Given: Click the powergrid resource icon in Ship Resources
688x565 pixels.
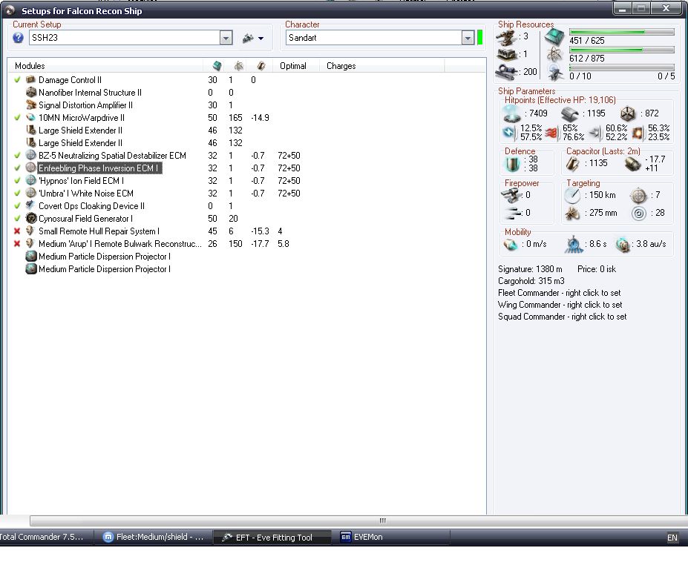Looking at the screenshot, I should (x=554, y=54).
